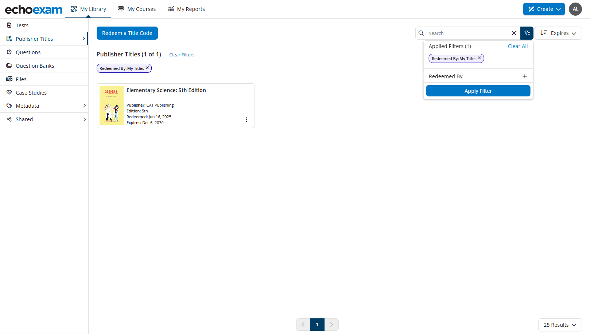Focus the Search input field

click(469, 33)
